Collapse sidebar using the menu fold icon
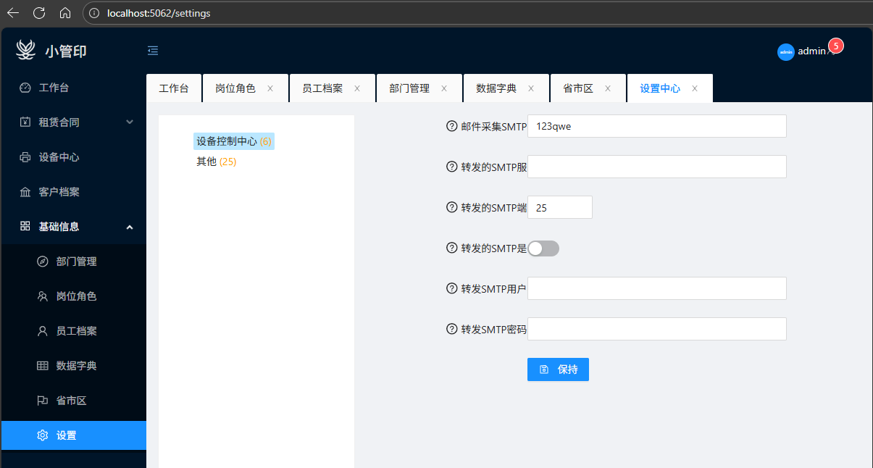873x468 pixels. pyautogui.click(x=153, y=51)
